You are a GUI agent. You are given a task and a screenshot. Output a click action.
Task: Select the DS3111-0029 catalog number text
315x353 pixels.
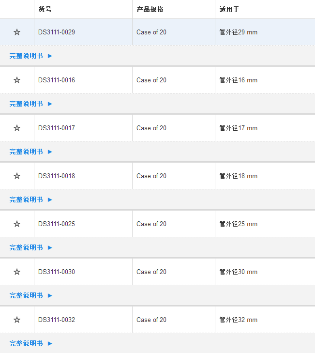57,32
